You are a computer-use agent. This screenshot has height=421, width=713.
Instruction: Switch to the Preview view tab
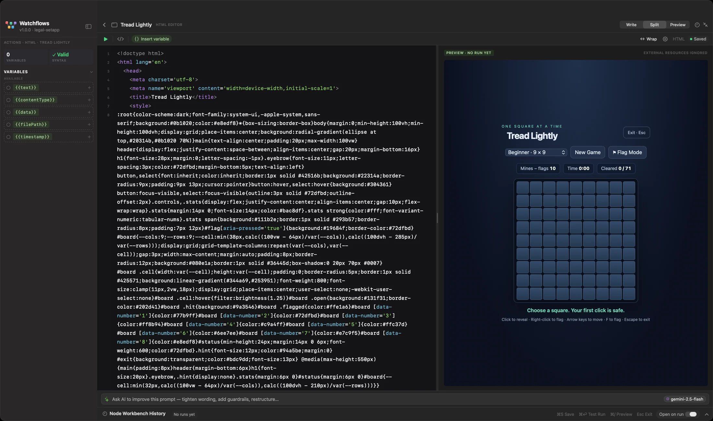pos(678,25)
